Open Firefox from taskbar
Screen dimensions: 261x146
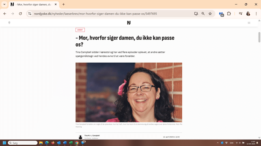(53, 143)
